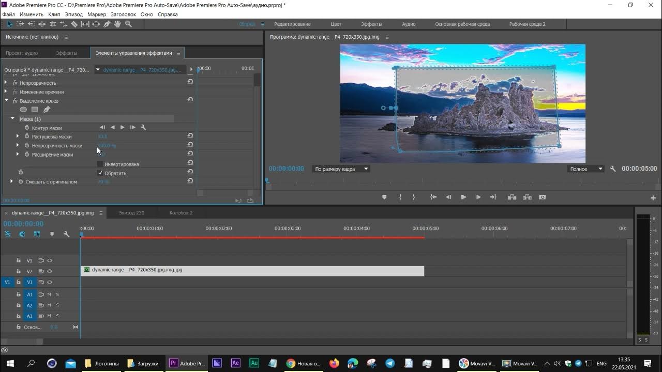Open the Клип menu
This screenshot has width=662, height=372.
click(x=54, y=14)
